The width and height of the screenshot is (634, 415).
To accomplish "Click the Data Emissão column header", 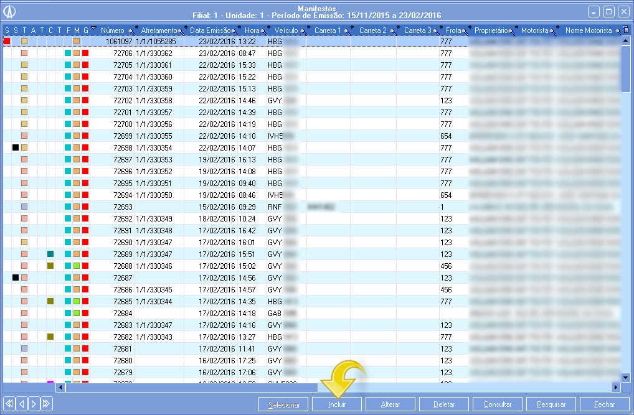I will point(212,30).
